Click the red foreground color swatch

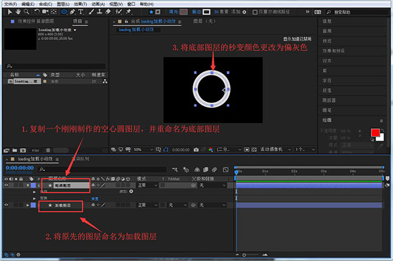375,133
